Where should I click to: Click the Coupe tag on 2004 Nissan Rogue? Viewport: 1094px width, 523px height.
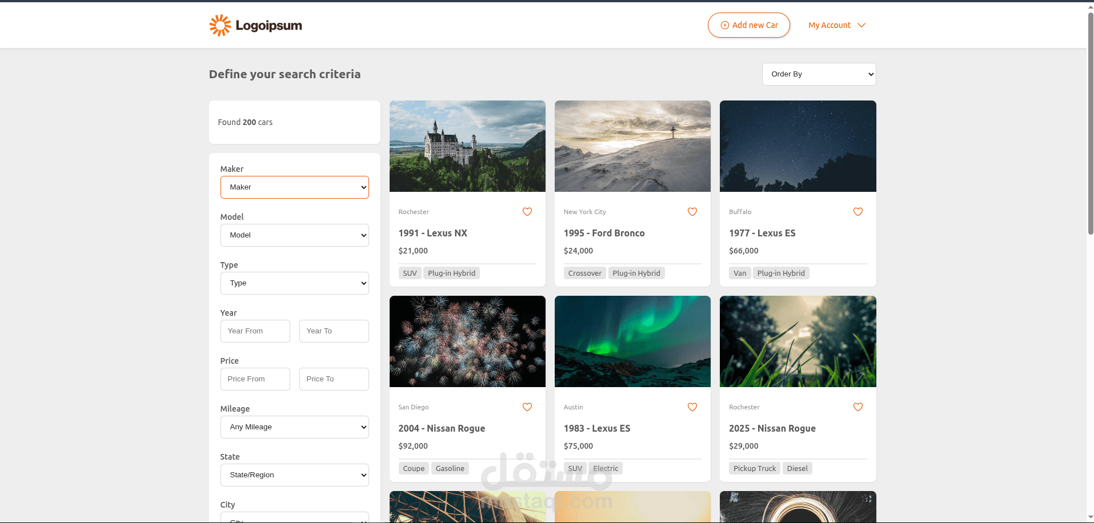[x=414, y=468]
